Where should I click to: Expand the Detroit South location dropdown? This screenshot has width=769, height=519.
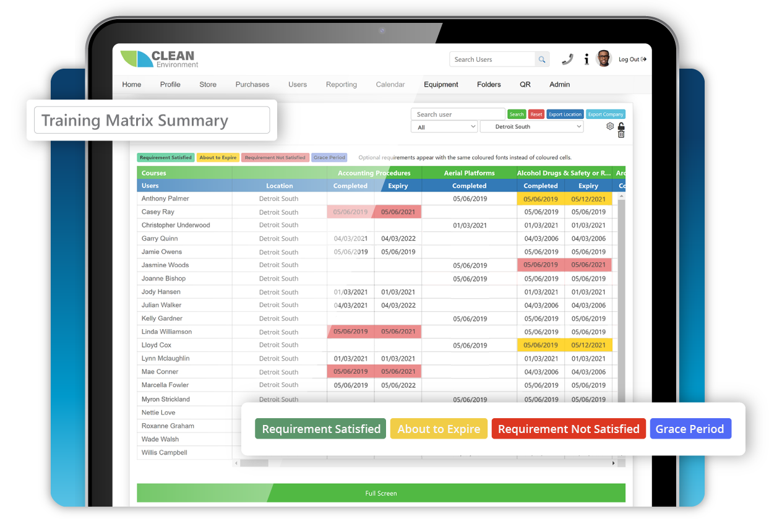(531, 126)
